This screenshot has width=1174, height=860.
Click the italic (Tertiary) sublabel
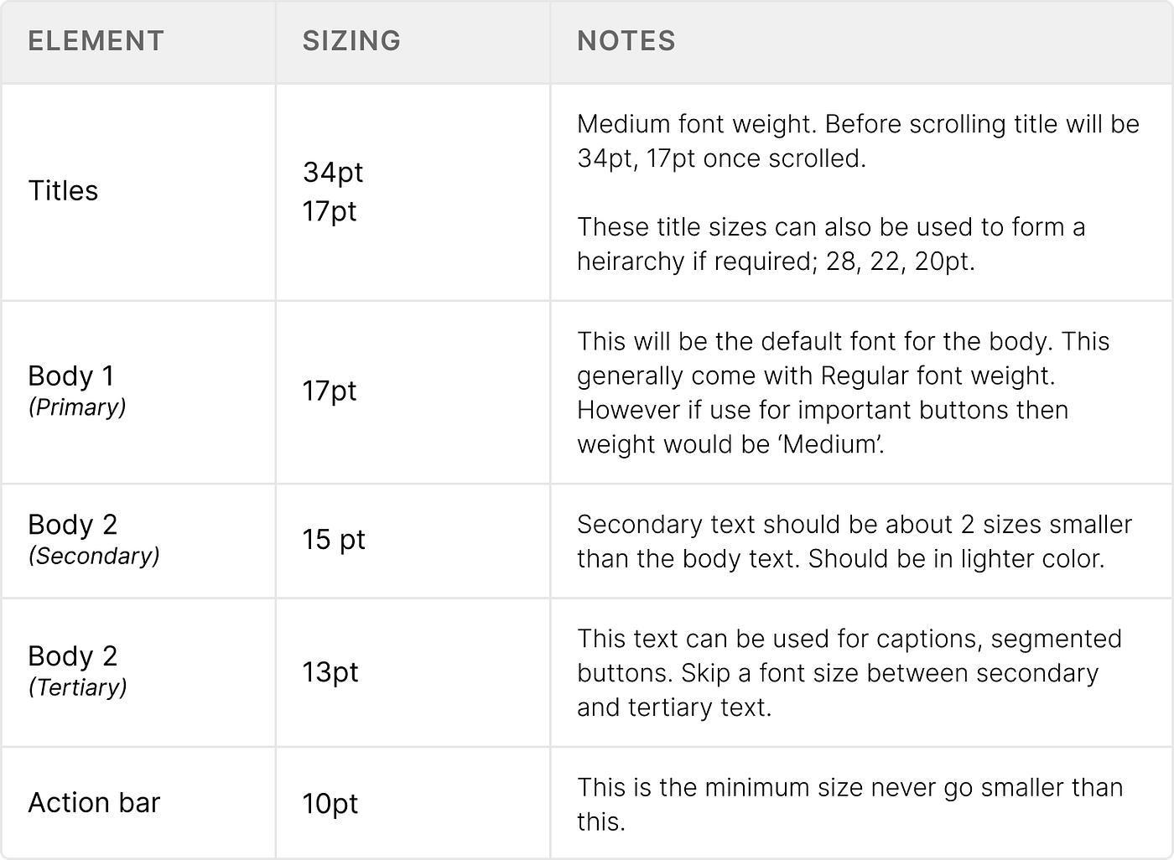[x=78, y=687]
